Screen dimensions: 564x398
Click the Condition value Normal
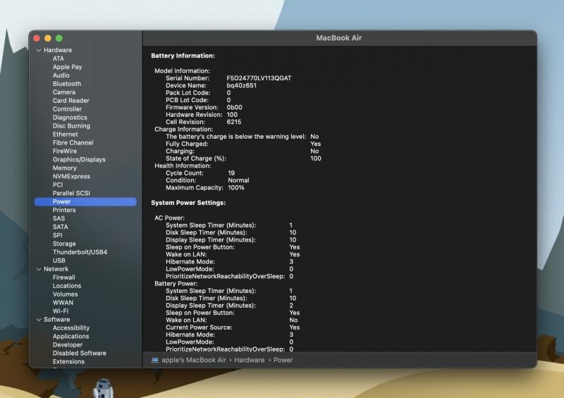click(238, 180)
